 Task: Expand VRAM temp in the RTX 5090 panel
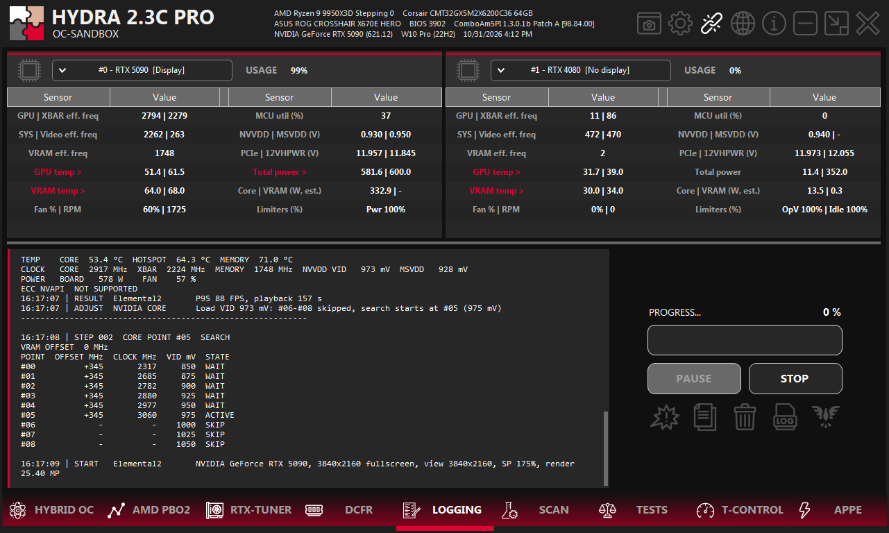coord(58,191)
